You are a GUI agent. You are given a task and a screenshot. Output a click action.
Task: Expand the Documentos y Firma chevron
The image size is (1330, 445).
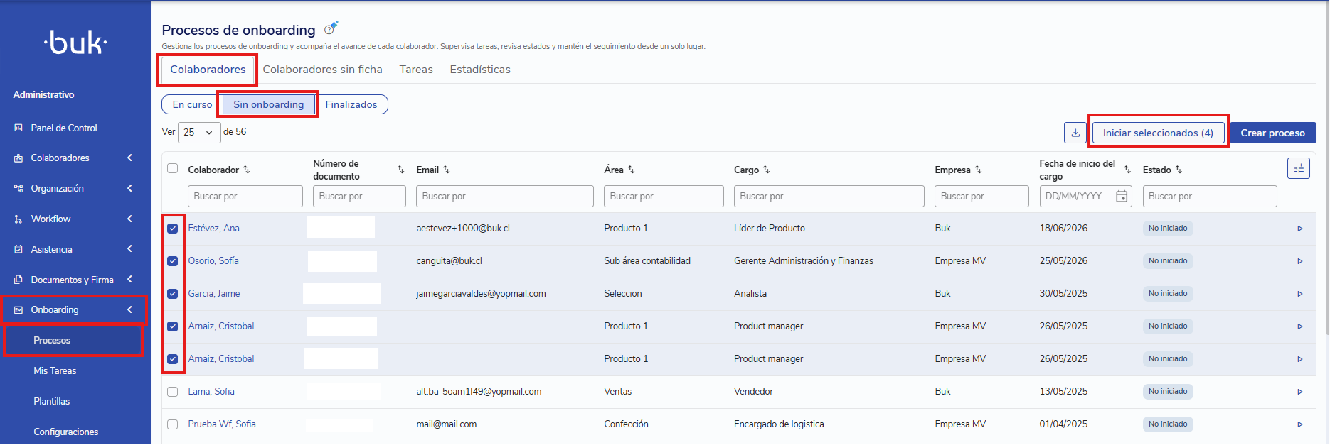[129, 280]
